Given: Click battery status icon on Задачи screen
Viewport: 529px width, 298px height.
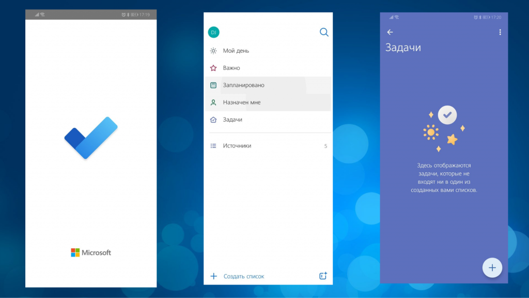Looking at the screenshot, I should (x=486, y=17).
